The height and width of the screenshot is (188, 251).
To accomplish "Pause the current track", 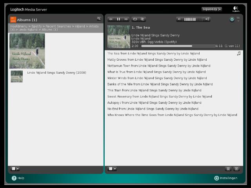I will 118,19.
